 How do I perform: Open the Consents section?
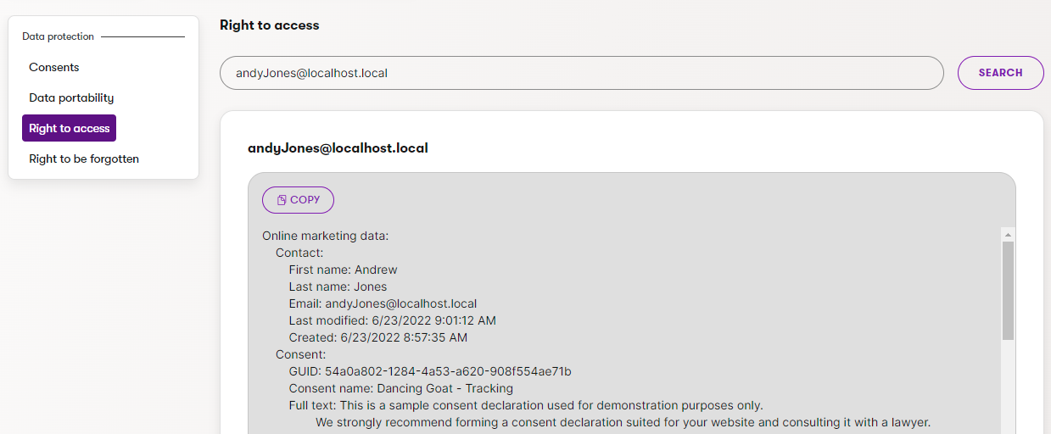click(54, 67)
